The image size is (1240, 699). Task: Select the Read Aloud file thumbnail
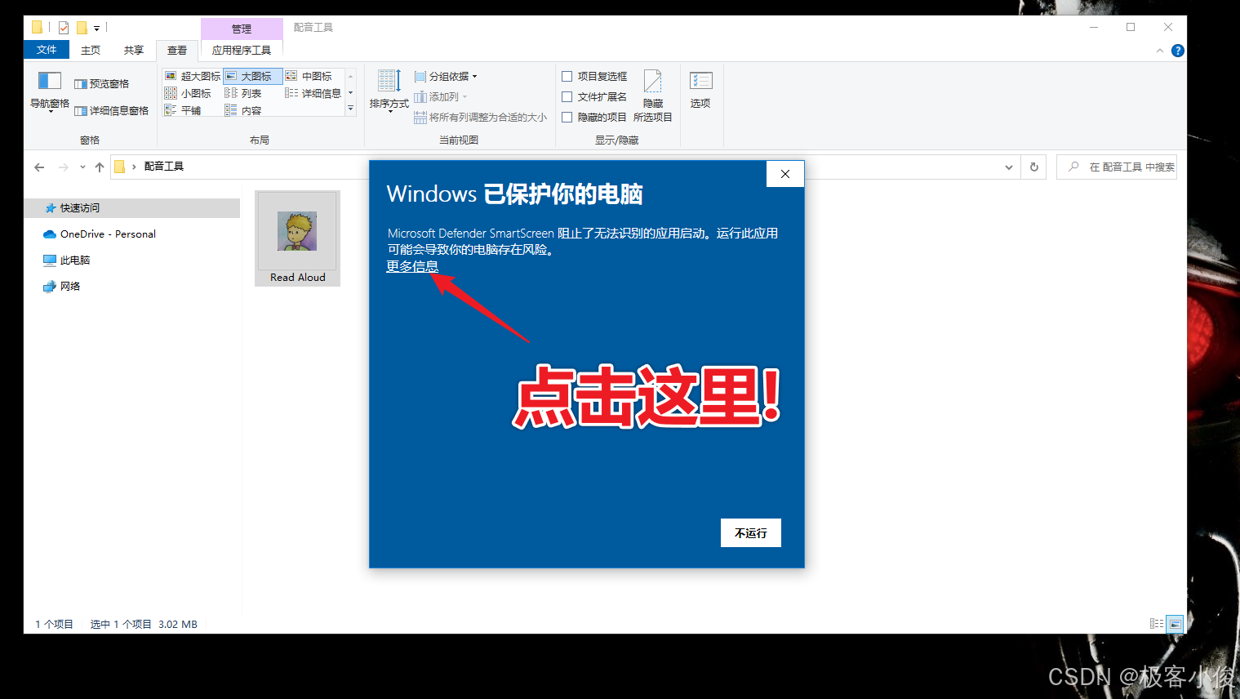[298, 238]
